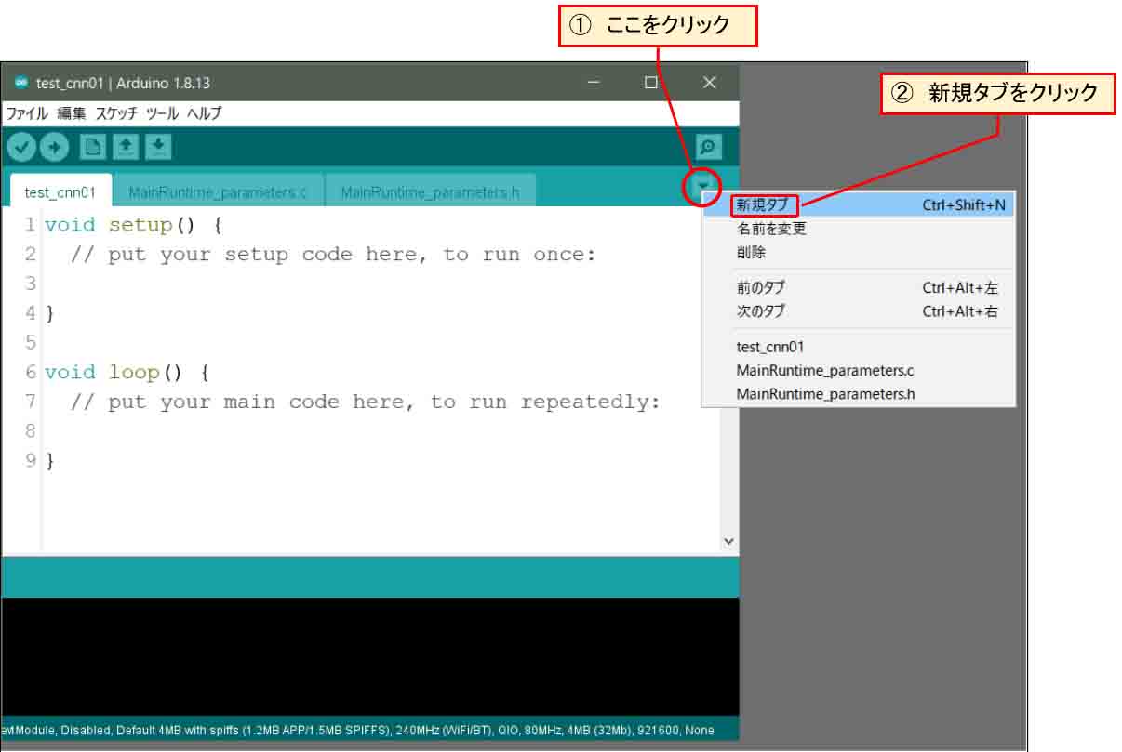
Task: Switch to the MainRuntime_parameters.c tab
Action: [218, 192]
